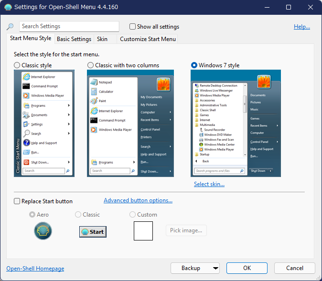Select Classic with two columns radio button
Image resolution: width=322 pixels, height=281 pixels.
click(x=90, y=65)
